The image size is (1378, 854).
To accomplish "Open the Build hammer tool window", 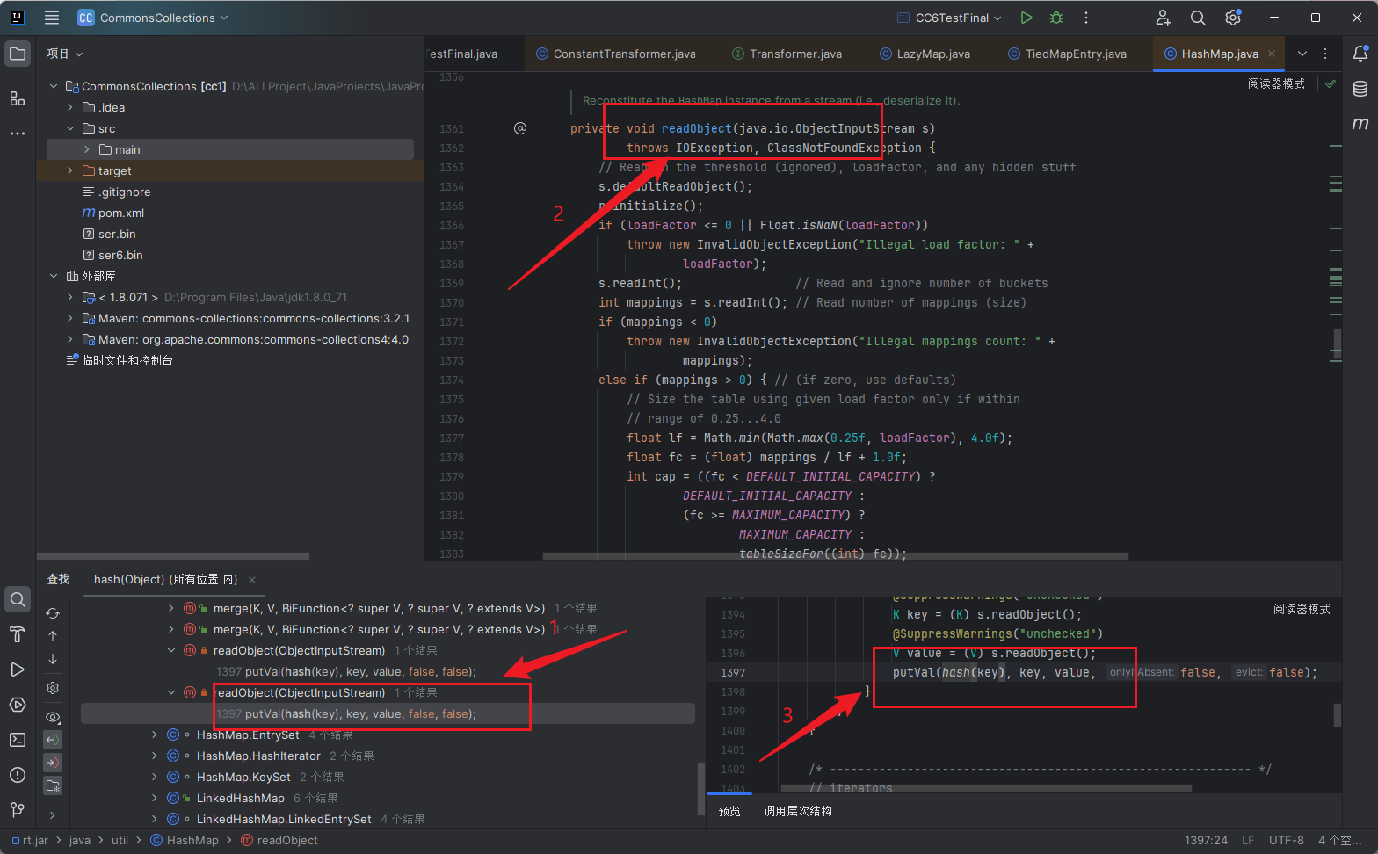I will (18, 634).
